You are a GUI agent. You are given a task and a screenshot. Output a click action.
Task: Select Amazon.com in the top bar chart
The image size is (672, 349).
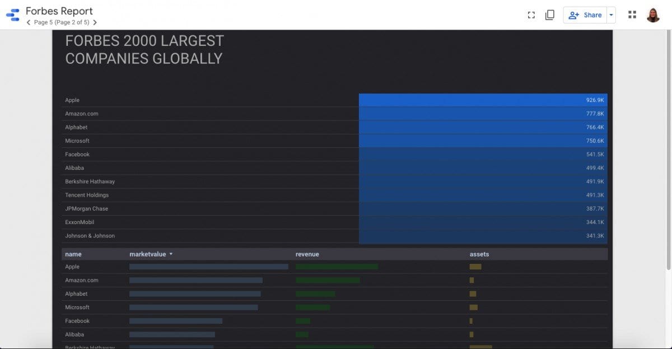(x=82, y=114)
